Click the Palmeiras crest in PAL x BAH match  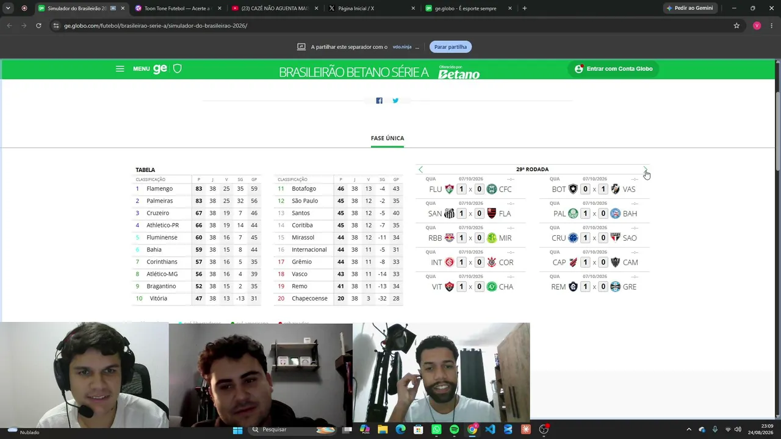pos(573,213)
